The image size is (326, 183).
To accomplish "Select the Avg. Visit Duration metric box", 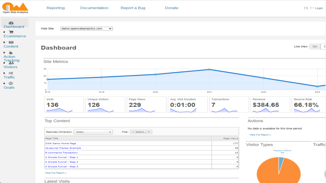I will click(188, 105).
